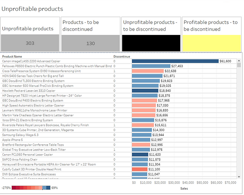Select the Products to be discontinued 130 card
Screen dimensions: 244x195
[91, 34]
